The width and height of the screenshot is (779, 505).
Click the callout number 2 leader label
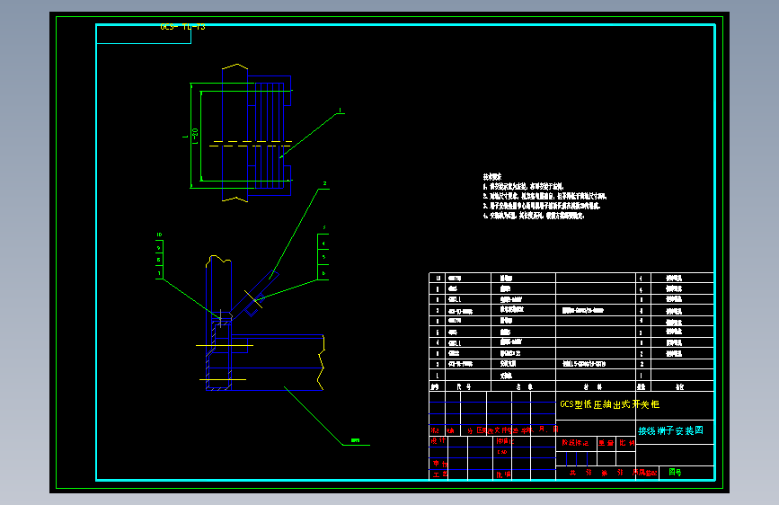pos(325,183)
